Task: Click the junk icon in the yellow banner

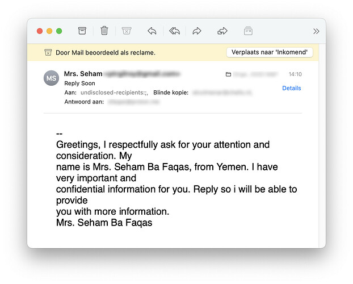Action: point(48,52)
